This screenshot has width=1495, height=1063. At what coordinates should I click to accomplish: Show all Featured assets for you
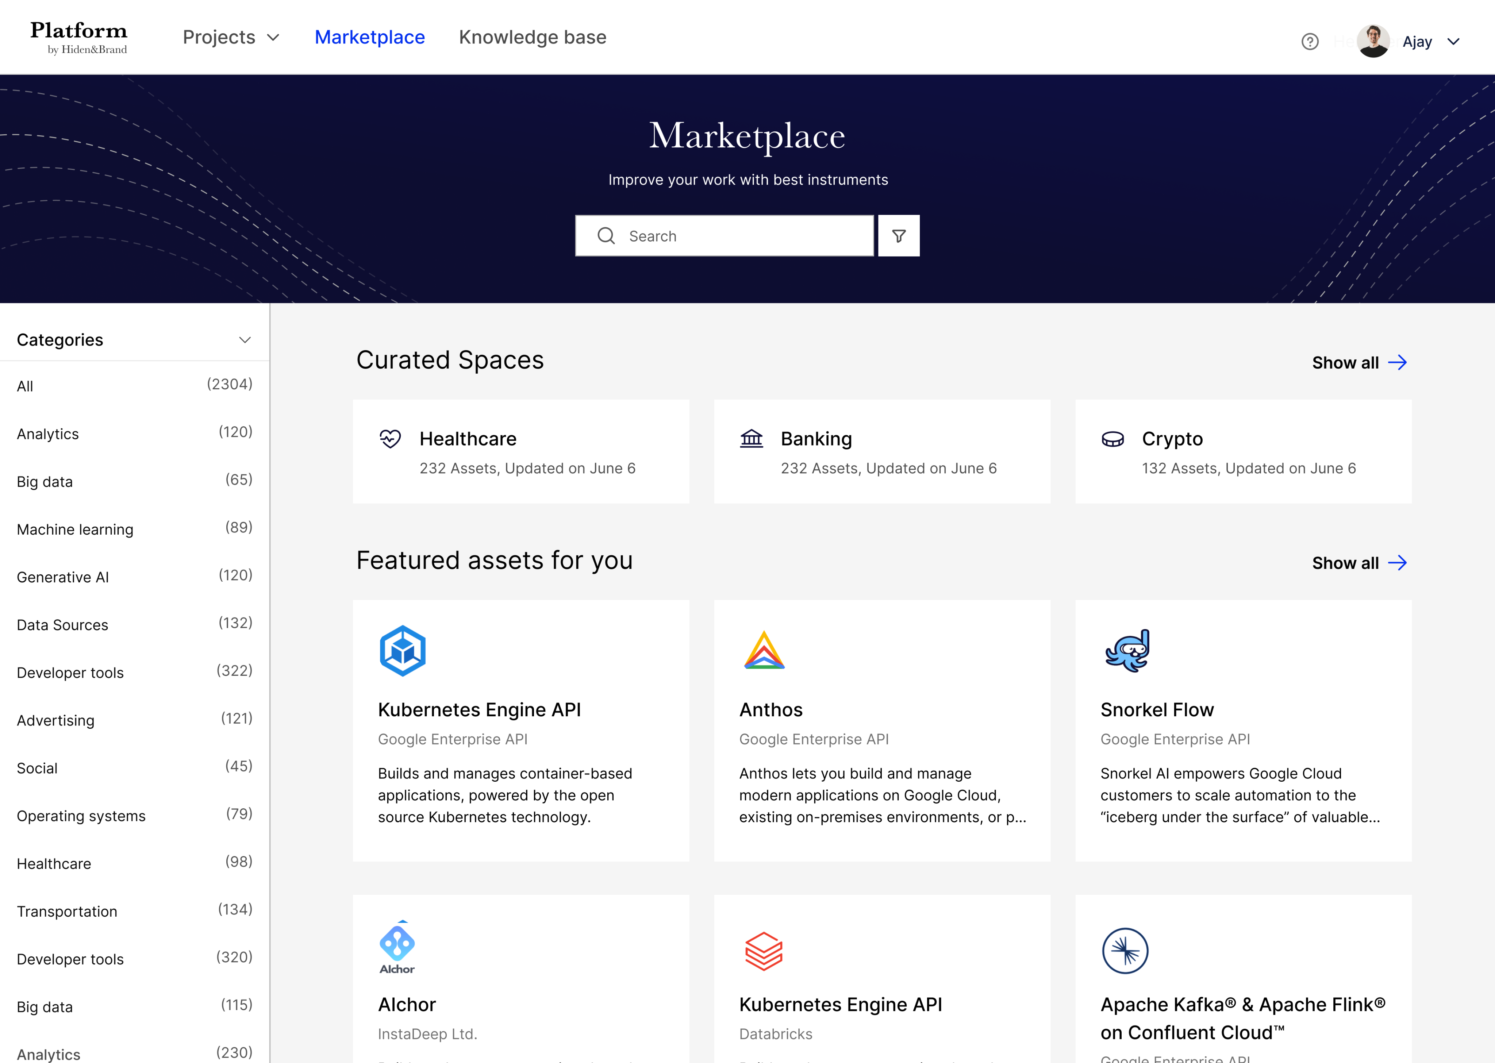coord(1360,563)
